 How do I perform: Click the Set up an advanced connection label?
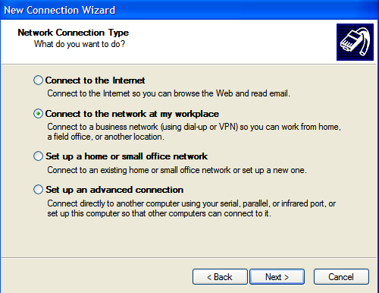click(x=114, y=190)
